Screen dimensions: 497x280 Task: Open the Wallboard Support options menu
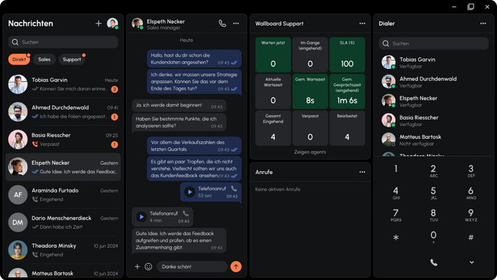tap(362, 23)
